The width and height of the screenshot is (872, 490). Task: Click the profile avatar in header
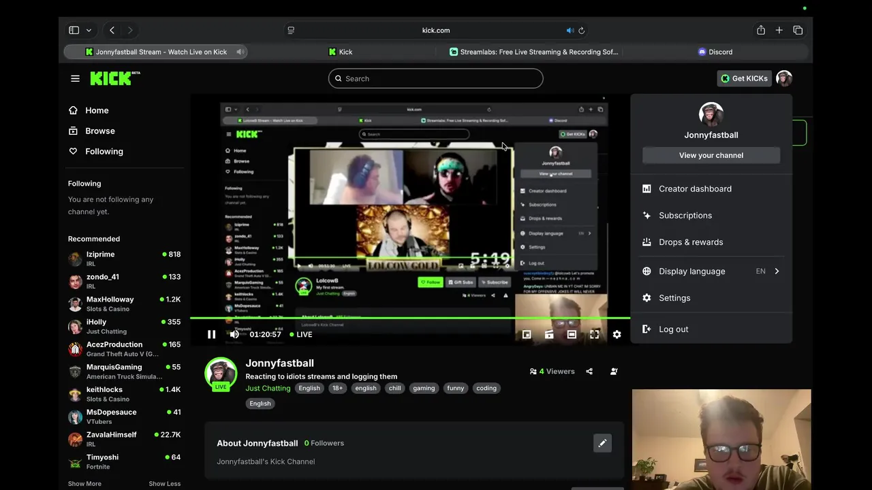pos(784,78)
